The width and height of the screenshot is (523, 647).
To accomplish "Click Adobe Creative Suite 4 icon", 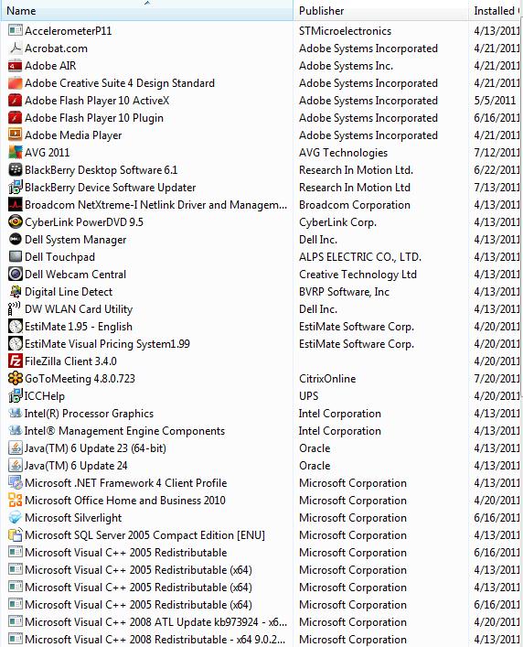I will click(16, 83).
